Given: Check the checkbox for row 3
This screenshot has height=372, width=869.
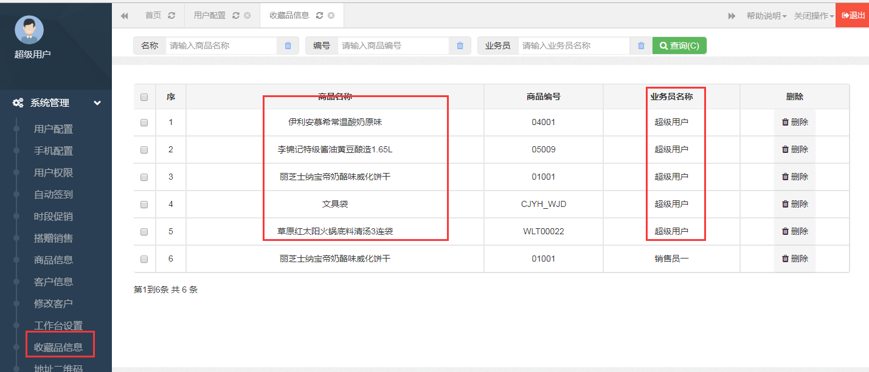Looking at the screenshot, I should coord(144,177).
